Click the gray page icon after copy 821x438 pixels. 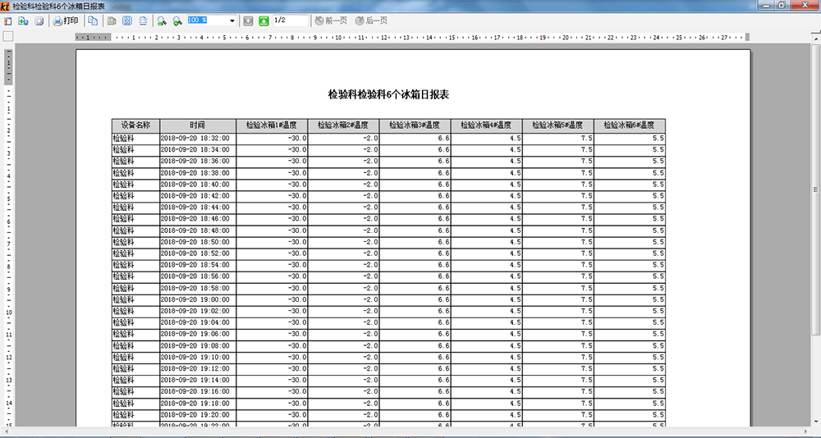111,21
